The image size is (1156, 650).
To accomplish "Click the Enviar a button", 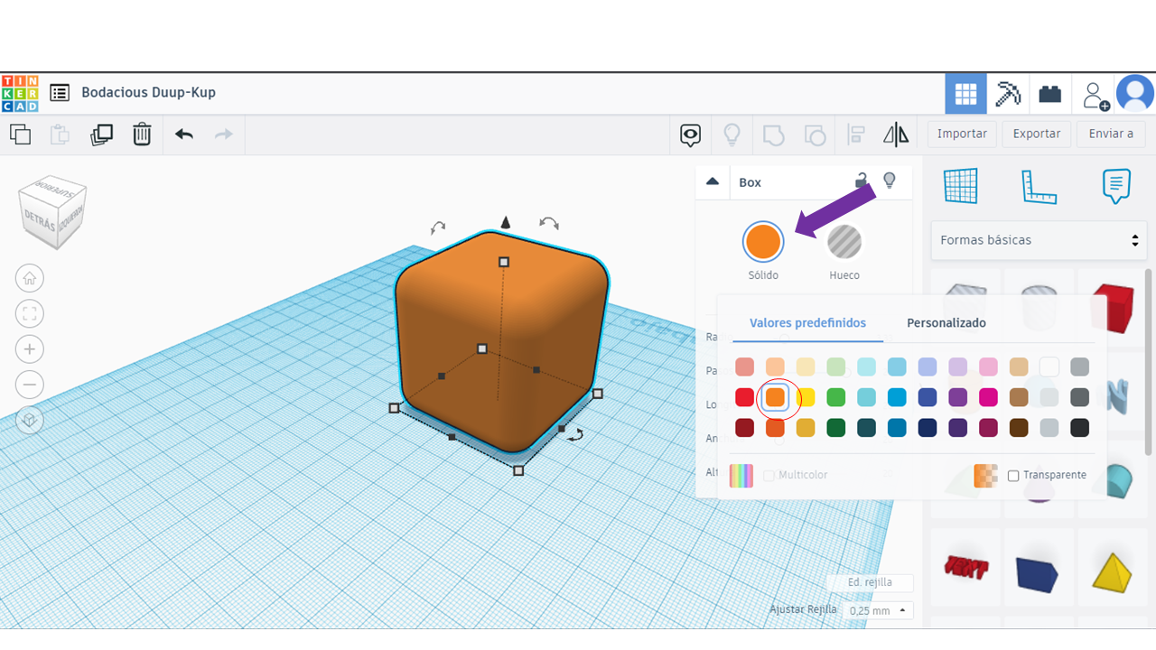I will click(x=1111, y=134).
